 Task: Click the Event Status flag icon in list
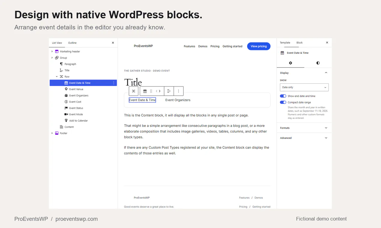tap(66, 108)
